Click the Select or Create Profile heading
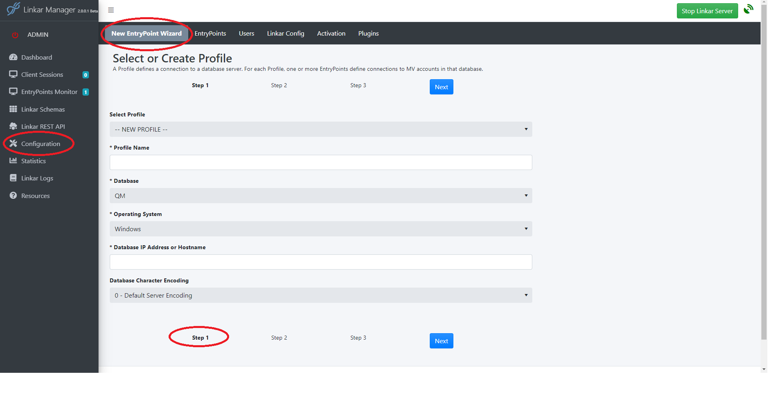This screenshot has width=769, height=416. (172, 58)
